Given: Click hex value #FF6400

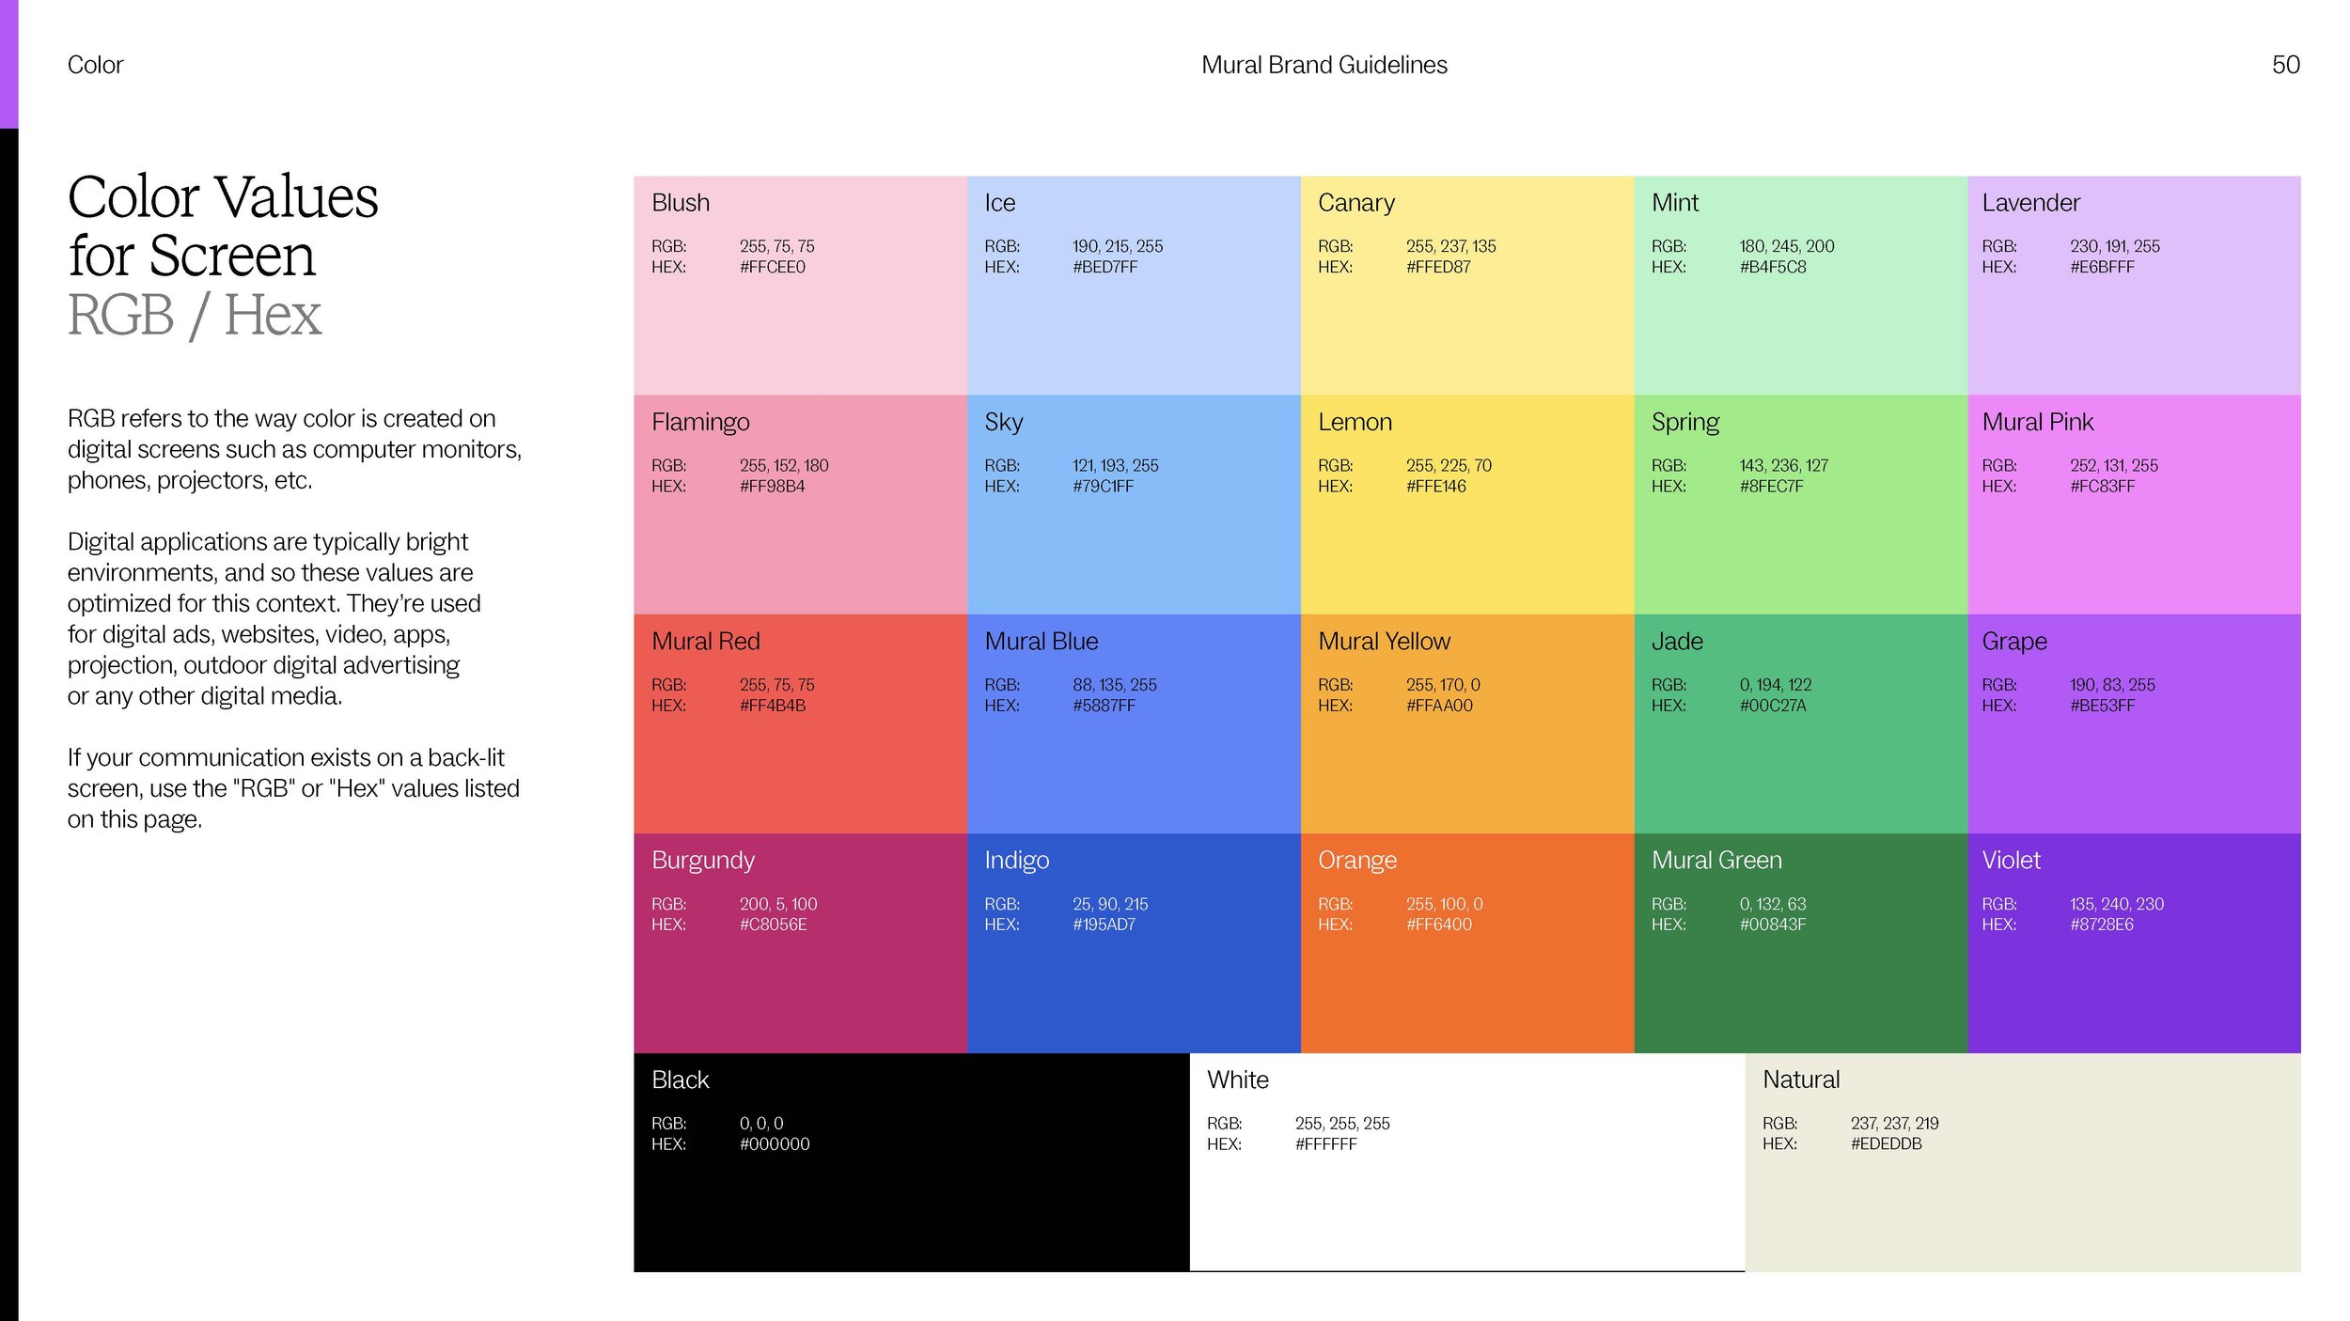Looking at the screenshot, I should pos(1439,925).
